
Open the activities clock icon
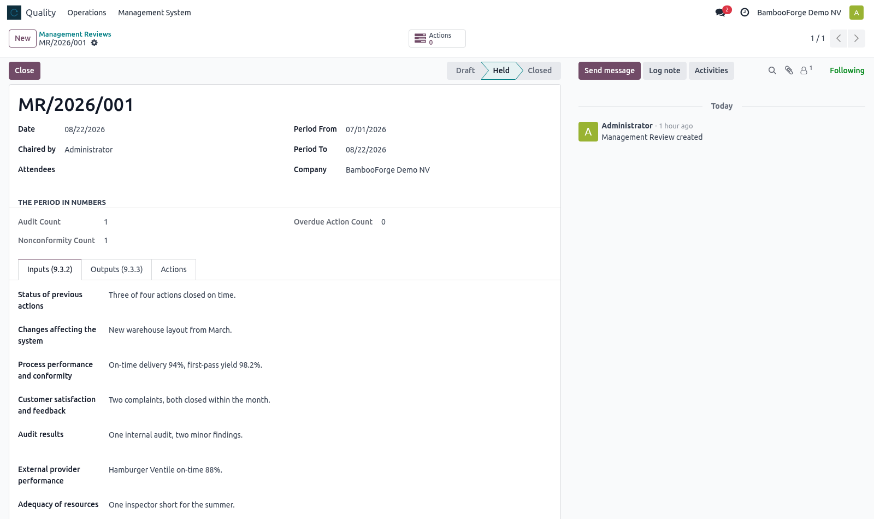[x=745, y=13]
